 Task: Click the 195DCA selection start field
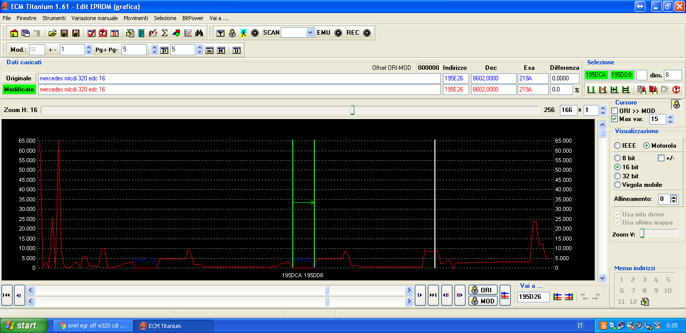tap(596, 75)
